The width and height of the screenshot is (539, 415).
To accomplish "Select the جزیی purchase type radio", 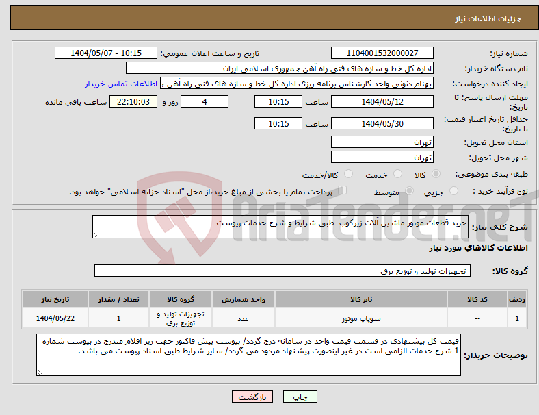I will point(453,190).
